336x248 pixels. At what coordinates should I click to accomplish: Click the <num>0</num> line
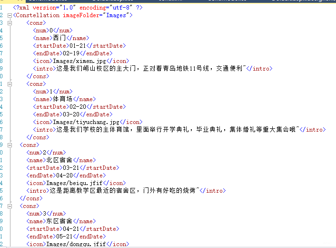(53, 31)
